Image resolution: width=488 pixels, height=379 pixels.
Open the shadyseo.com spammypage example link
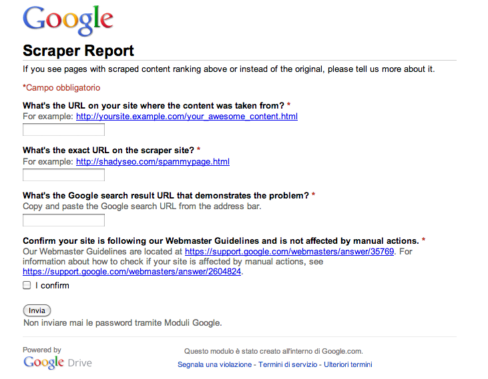[153, 162]
